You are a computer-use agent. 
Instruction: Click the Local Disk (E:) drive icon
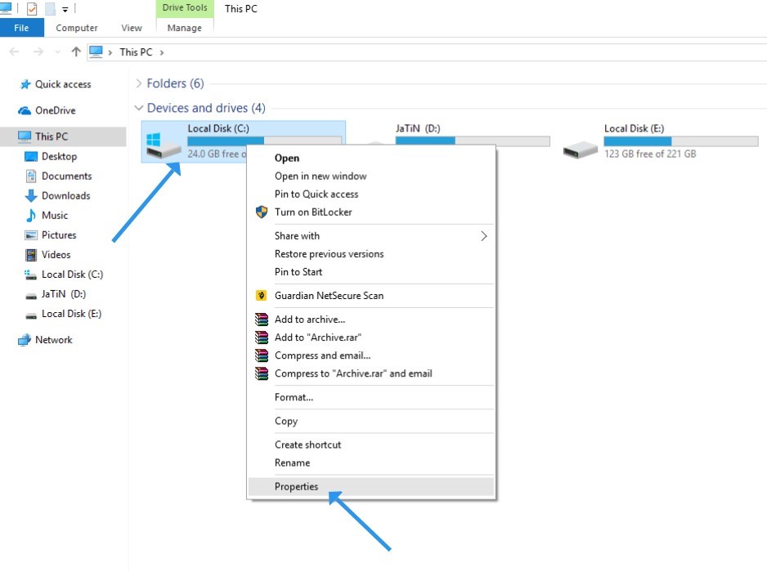pos(581,148)
